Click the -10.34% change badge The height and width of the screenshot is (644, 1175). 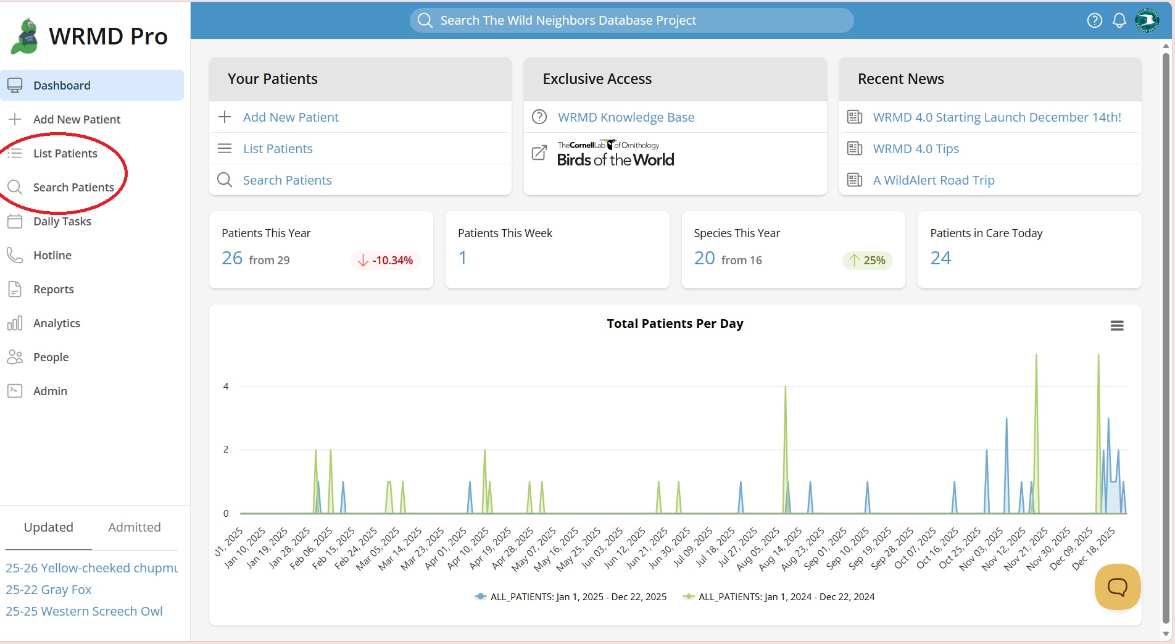[x=386, y=260]
